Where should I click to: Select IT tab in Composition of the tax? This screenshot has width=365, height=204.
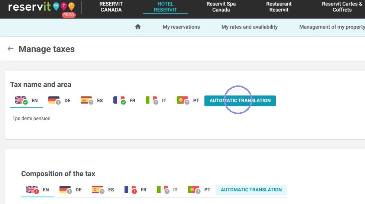[x=167, y=190]
